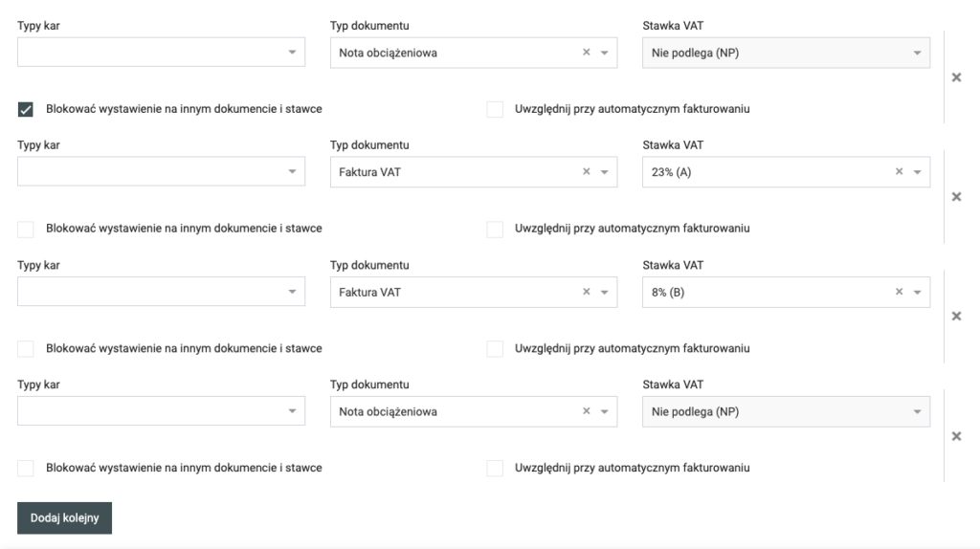Click the Dodaj kolejny button
Viewport: 980px width, 549px height.
point(64,517)
